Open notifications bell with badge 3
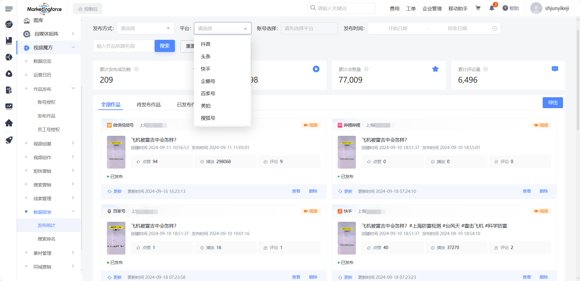 [x=492, y=8]
